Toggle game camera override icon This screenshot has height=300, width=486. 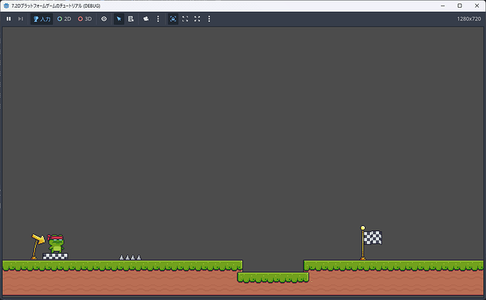click(146, 19)
